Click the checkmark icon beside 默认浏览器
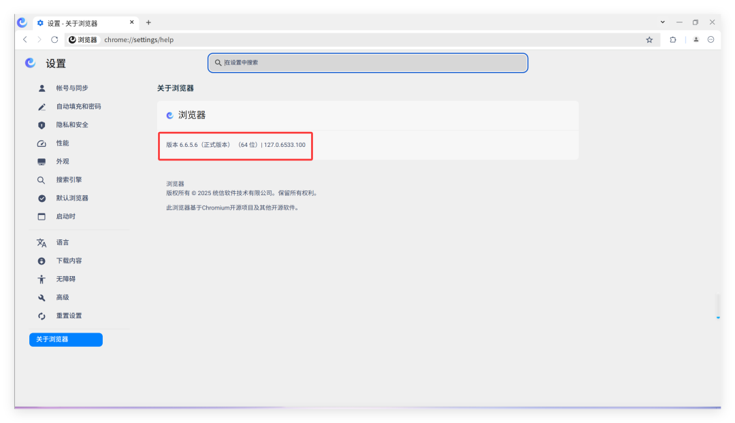 (x=42, y=198)
